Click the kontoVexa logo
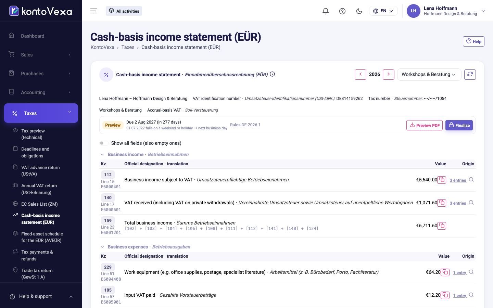This screenshot has width=493, height=308. pyautogui.click(x=41, y=11)
